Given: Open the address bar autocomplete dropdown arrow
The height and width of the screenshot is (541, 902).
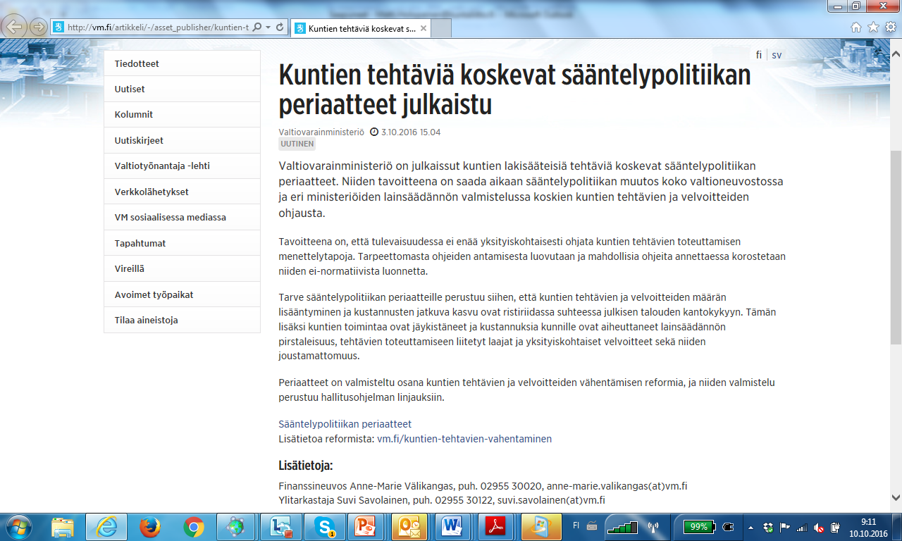Looking at the screenshot, I should (268, 27).
